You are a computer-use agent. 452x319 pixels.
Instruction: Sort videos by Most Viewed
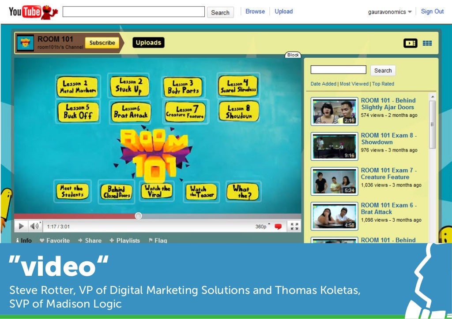(354, 84)
